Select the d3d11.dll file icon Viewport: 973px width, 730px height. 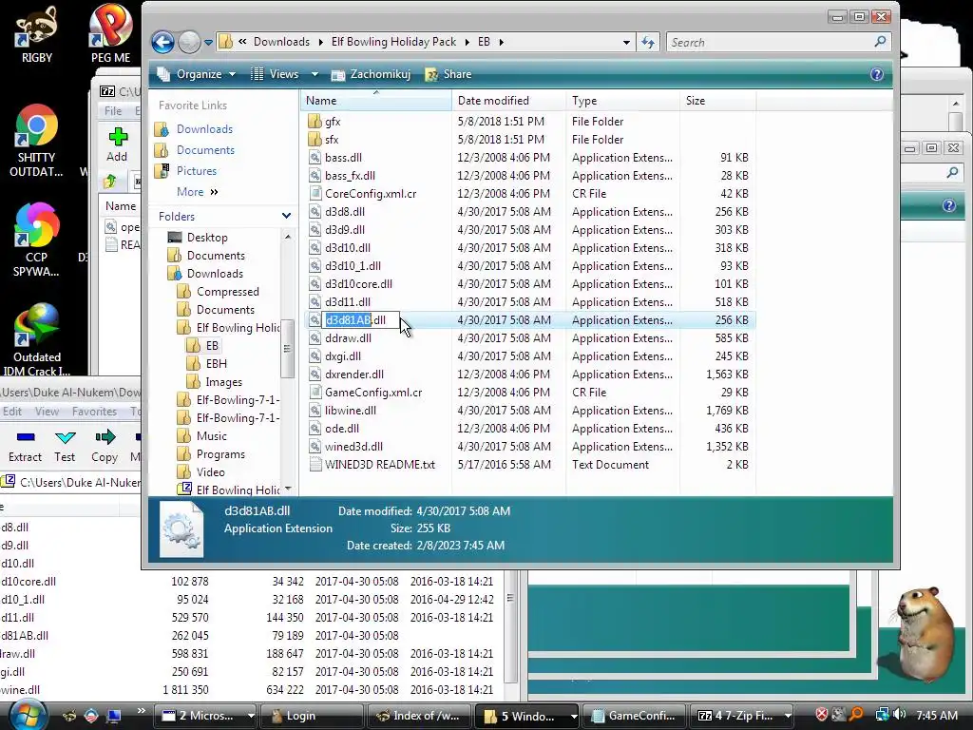tap(315, 301)
